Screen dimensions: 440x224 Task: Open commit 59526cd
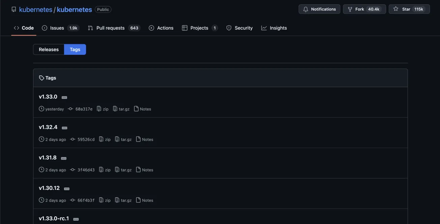click(86, 140)
